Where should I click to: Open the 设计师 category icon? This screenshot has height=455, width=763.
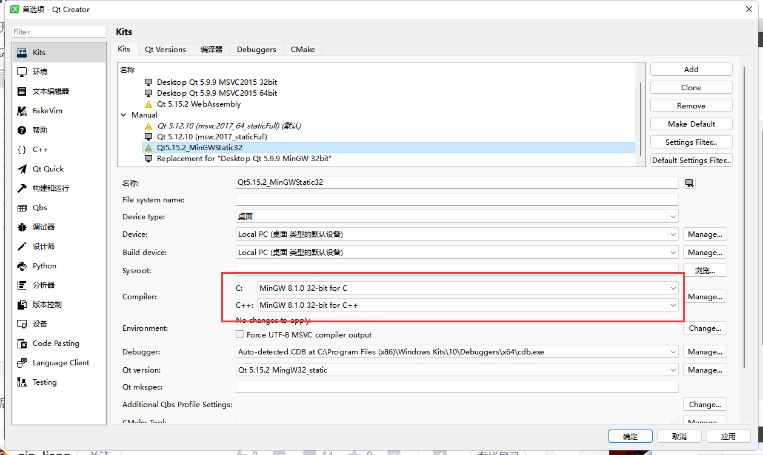tap(22, 247)
